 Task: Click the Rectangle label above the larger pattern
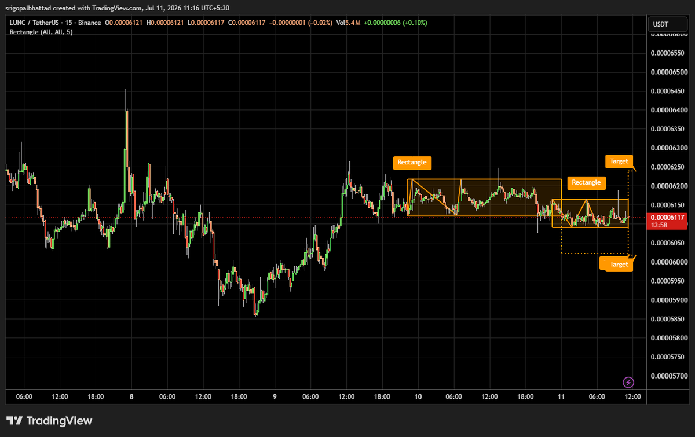pos(412,163)
